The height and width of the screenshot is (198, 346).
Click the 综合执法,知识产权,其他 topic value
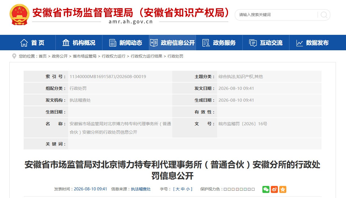[x=241, y=76]
